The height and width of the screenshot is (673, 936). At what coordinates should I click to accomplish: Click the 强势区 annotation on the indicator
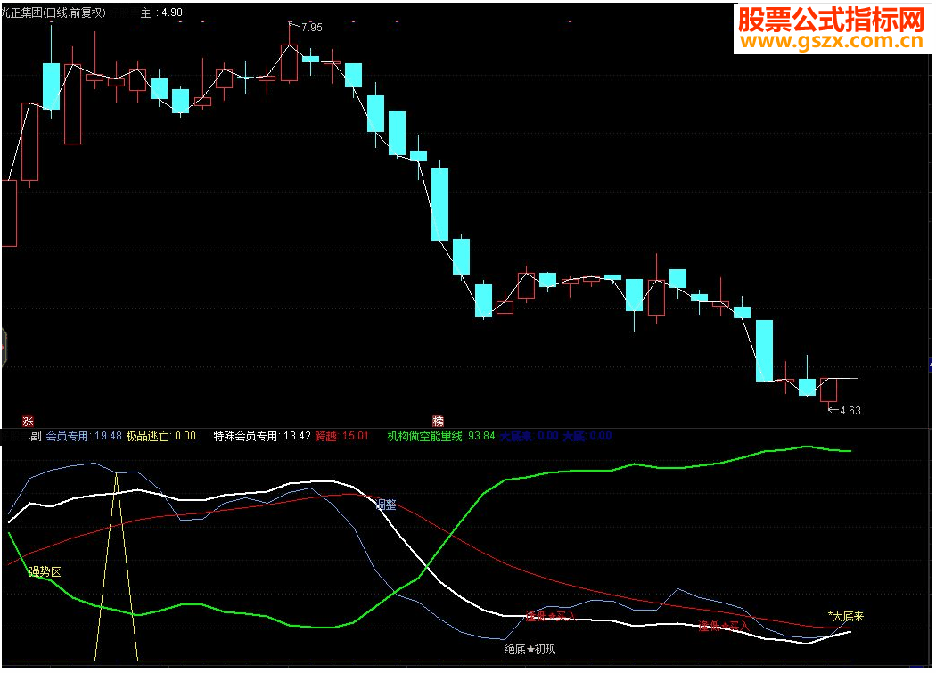pos(45,572)
